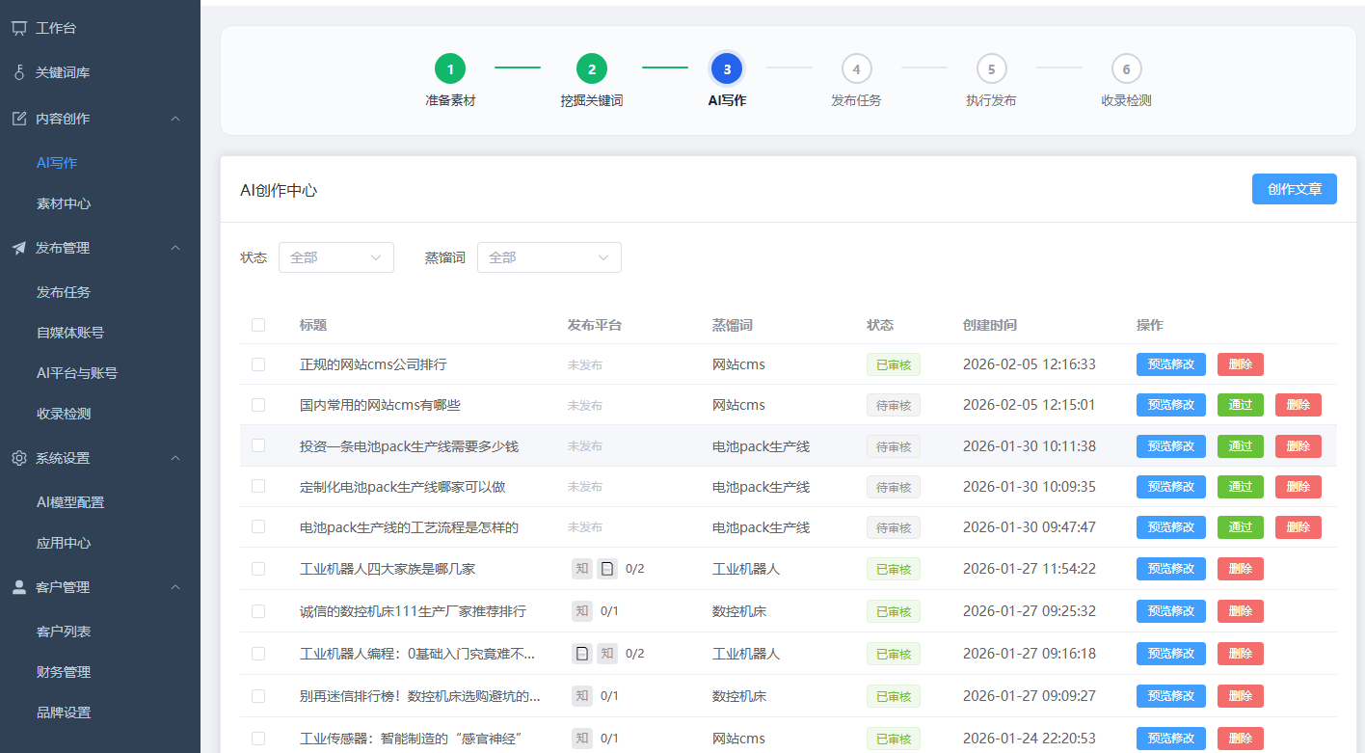The height and width of the screenshot is (753, 1365).
Task: Click the 发布管理 paper-plane icon
Action: 19,248
